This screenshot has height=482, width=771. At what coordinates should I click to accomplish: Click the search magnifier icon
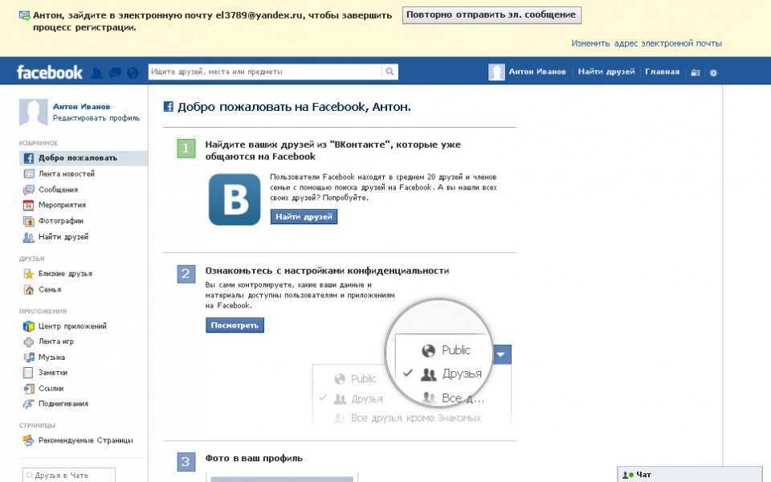(x=390, y=72)
